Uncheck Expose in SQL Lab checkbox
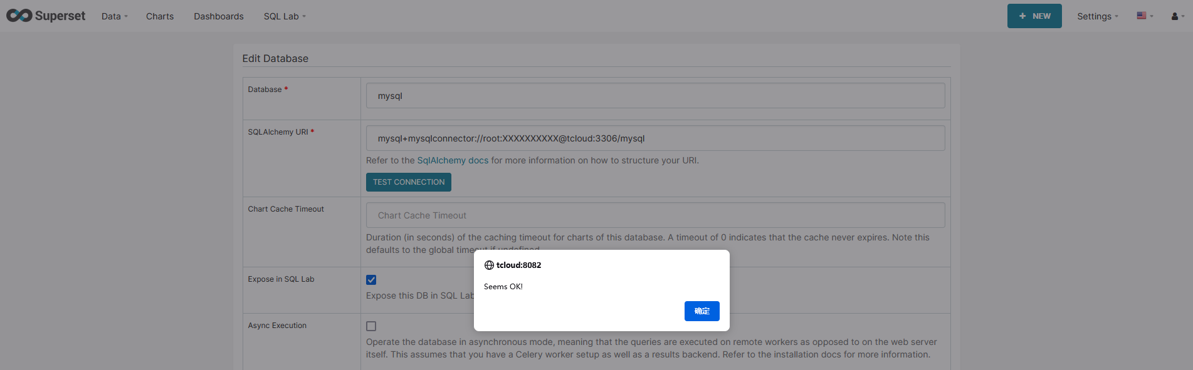 pos(371,280)
